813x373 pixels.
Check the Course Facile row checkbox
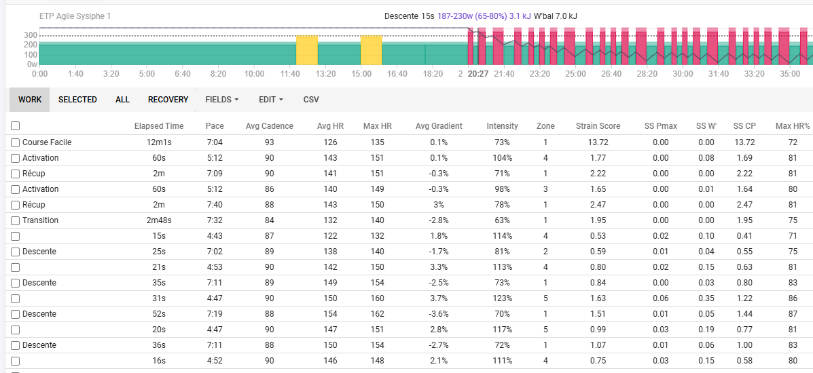(16, 142)
